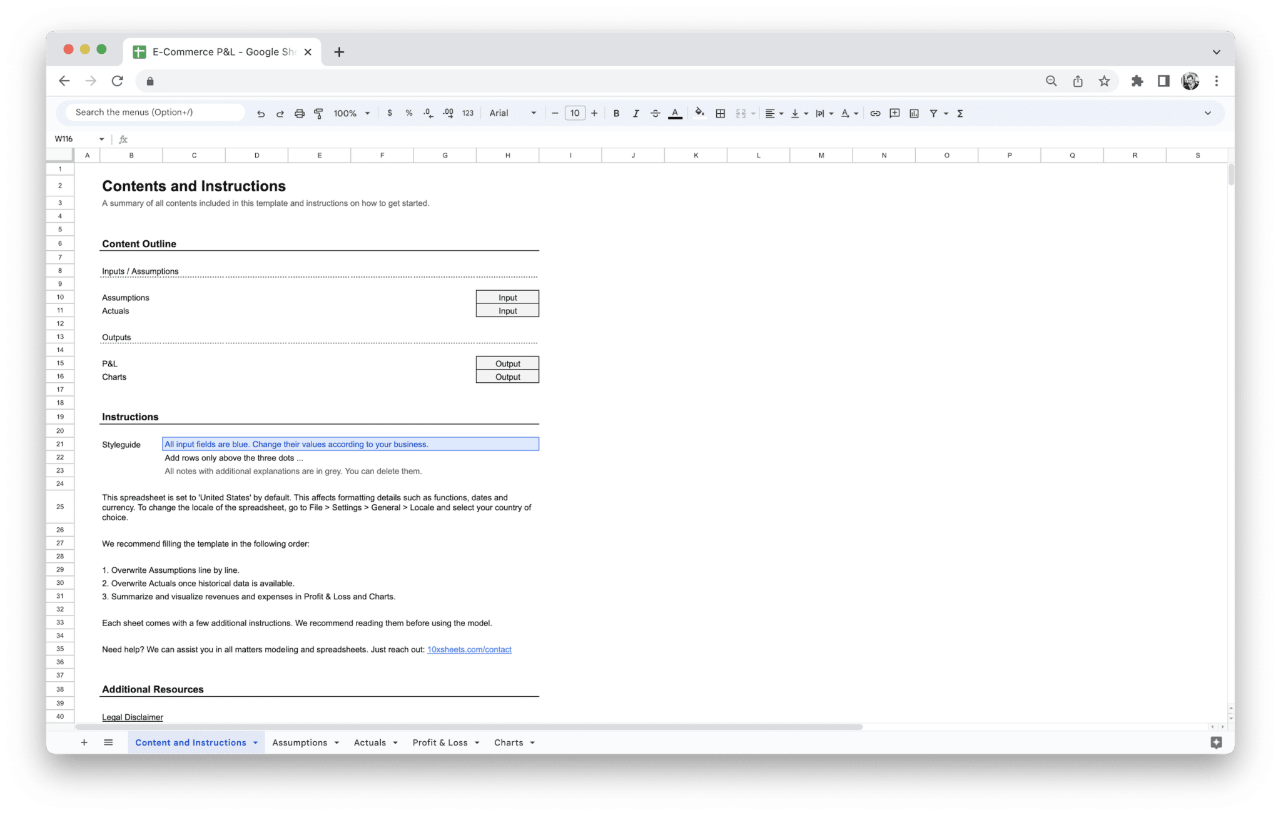This screenshot has height=815, width=1281.
Task: Click the Insert chart icon
Action: (914, 113)
